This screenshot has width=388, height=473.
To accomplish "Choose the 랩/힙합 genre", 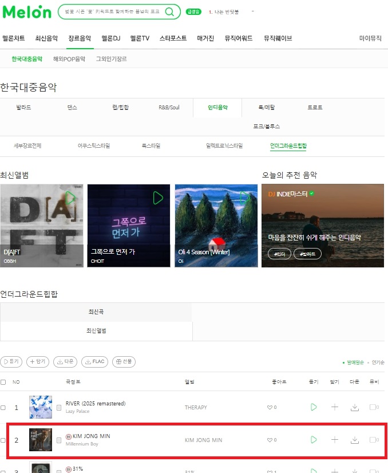I will [x=121, y=108].
